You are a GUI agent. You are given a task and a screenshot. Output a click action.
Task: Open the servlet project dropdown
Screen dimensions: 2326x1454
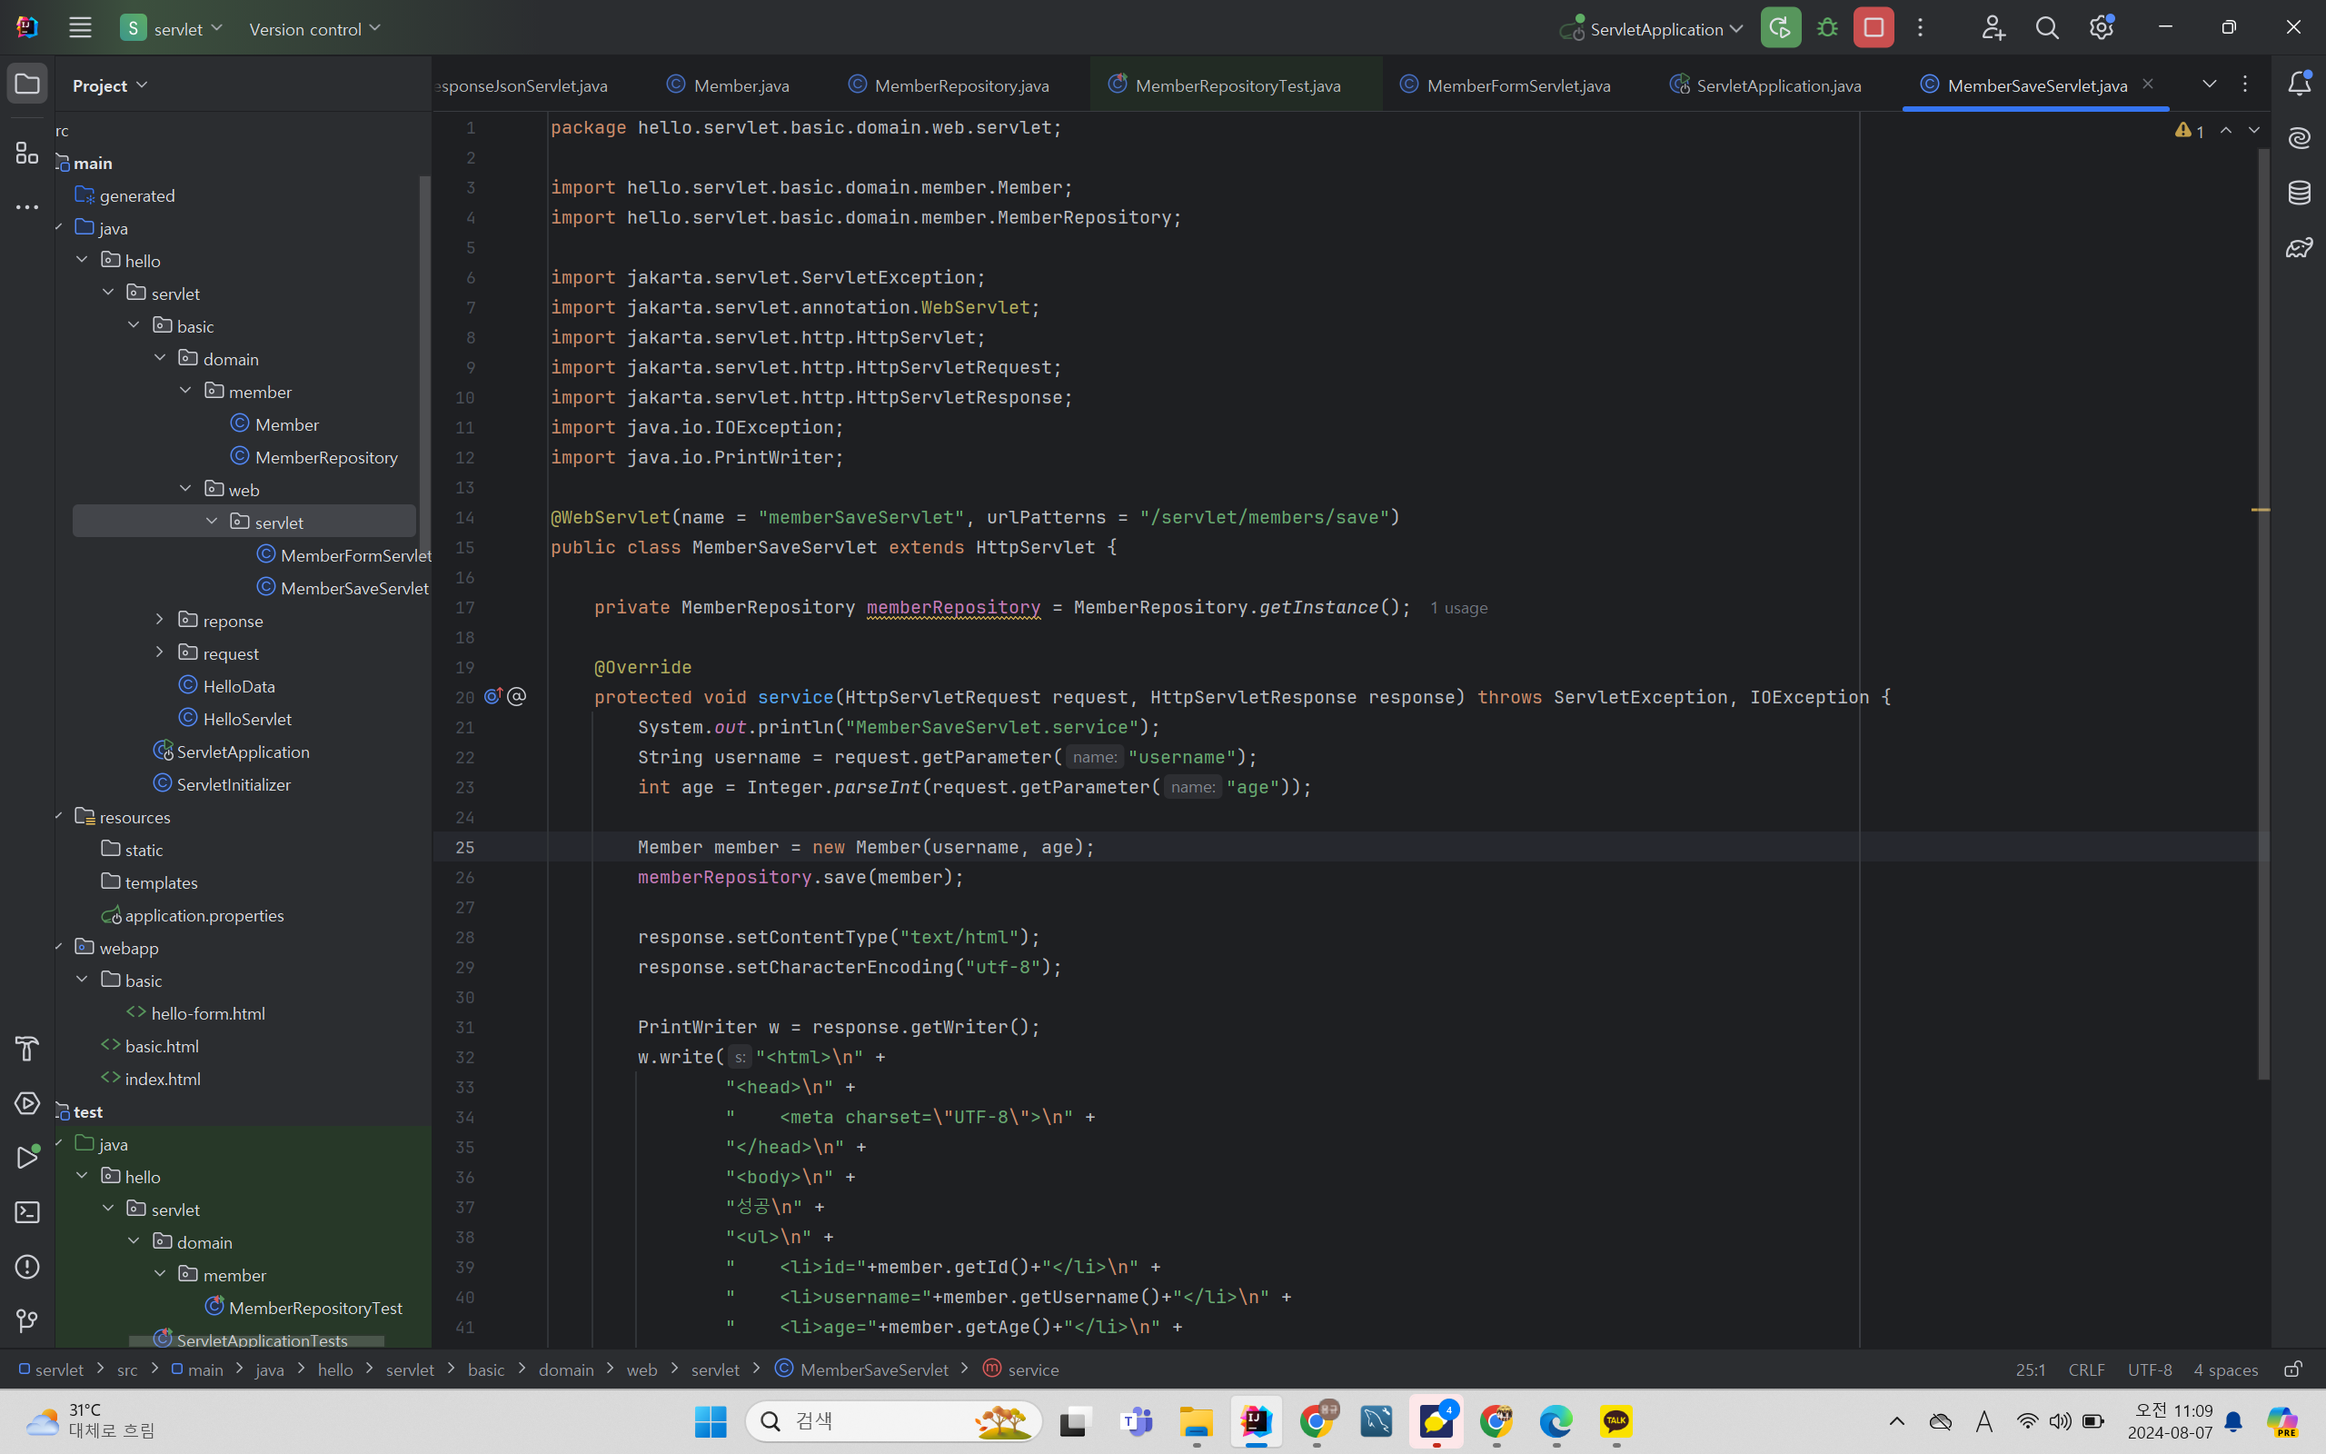click(x=172, y=28)
